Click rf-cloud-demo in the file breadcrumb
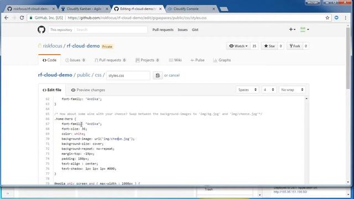The height and width of the screenshot is (199, 354). [x=55, y=75]
